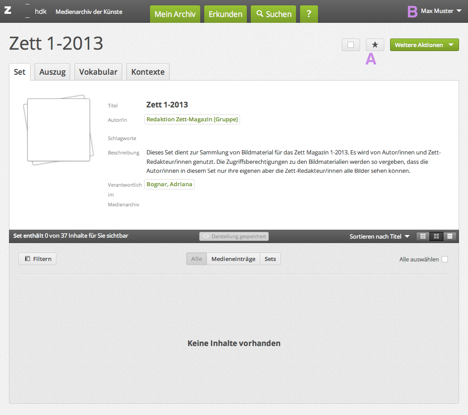Open the Max Muster user menu
Viewport: 468px width, 415px height.
pyautogui.click(x=441, y=11)
